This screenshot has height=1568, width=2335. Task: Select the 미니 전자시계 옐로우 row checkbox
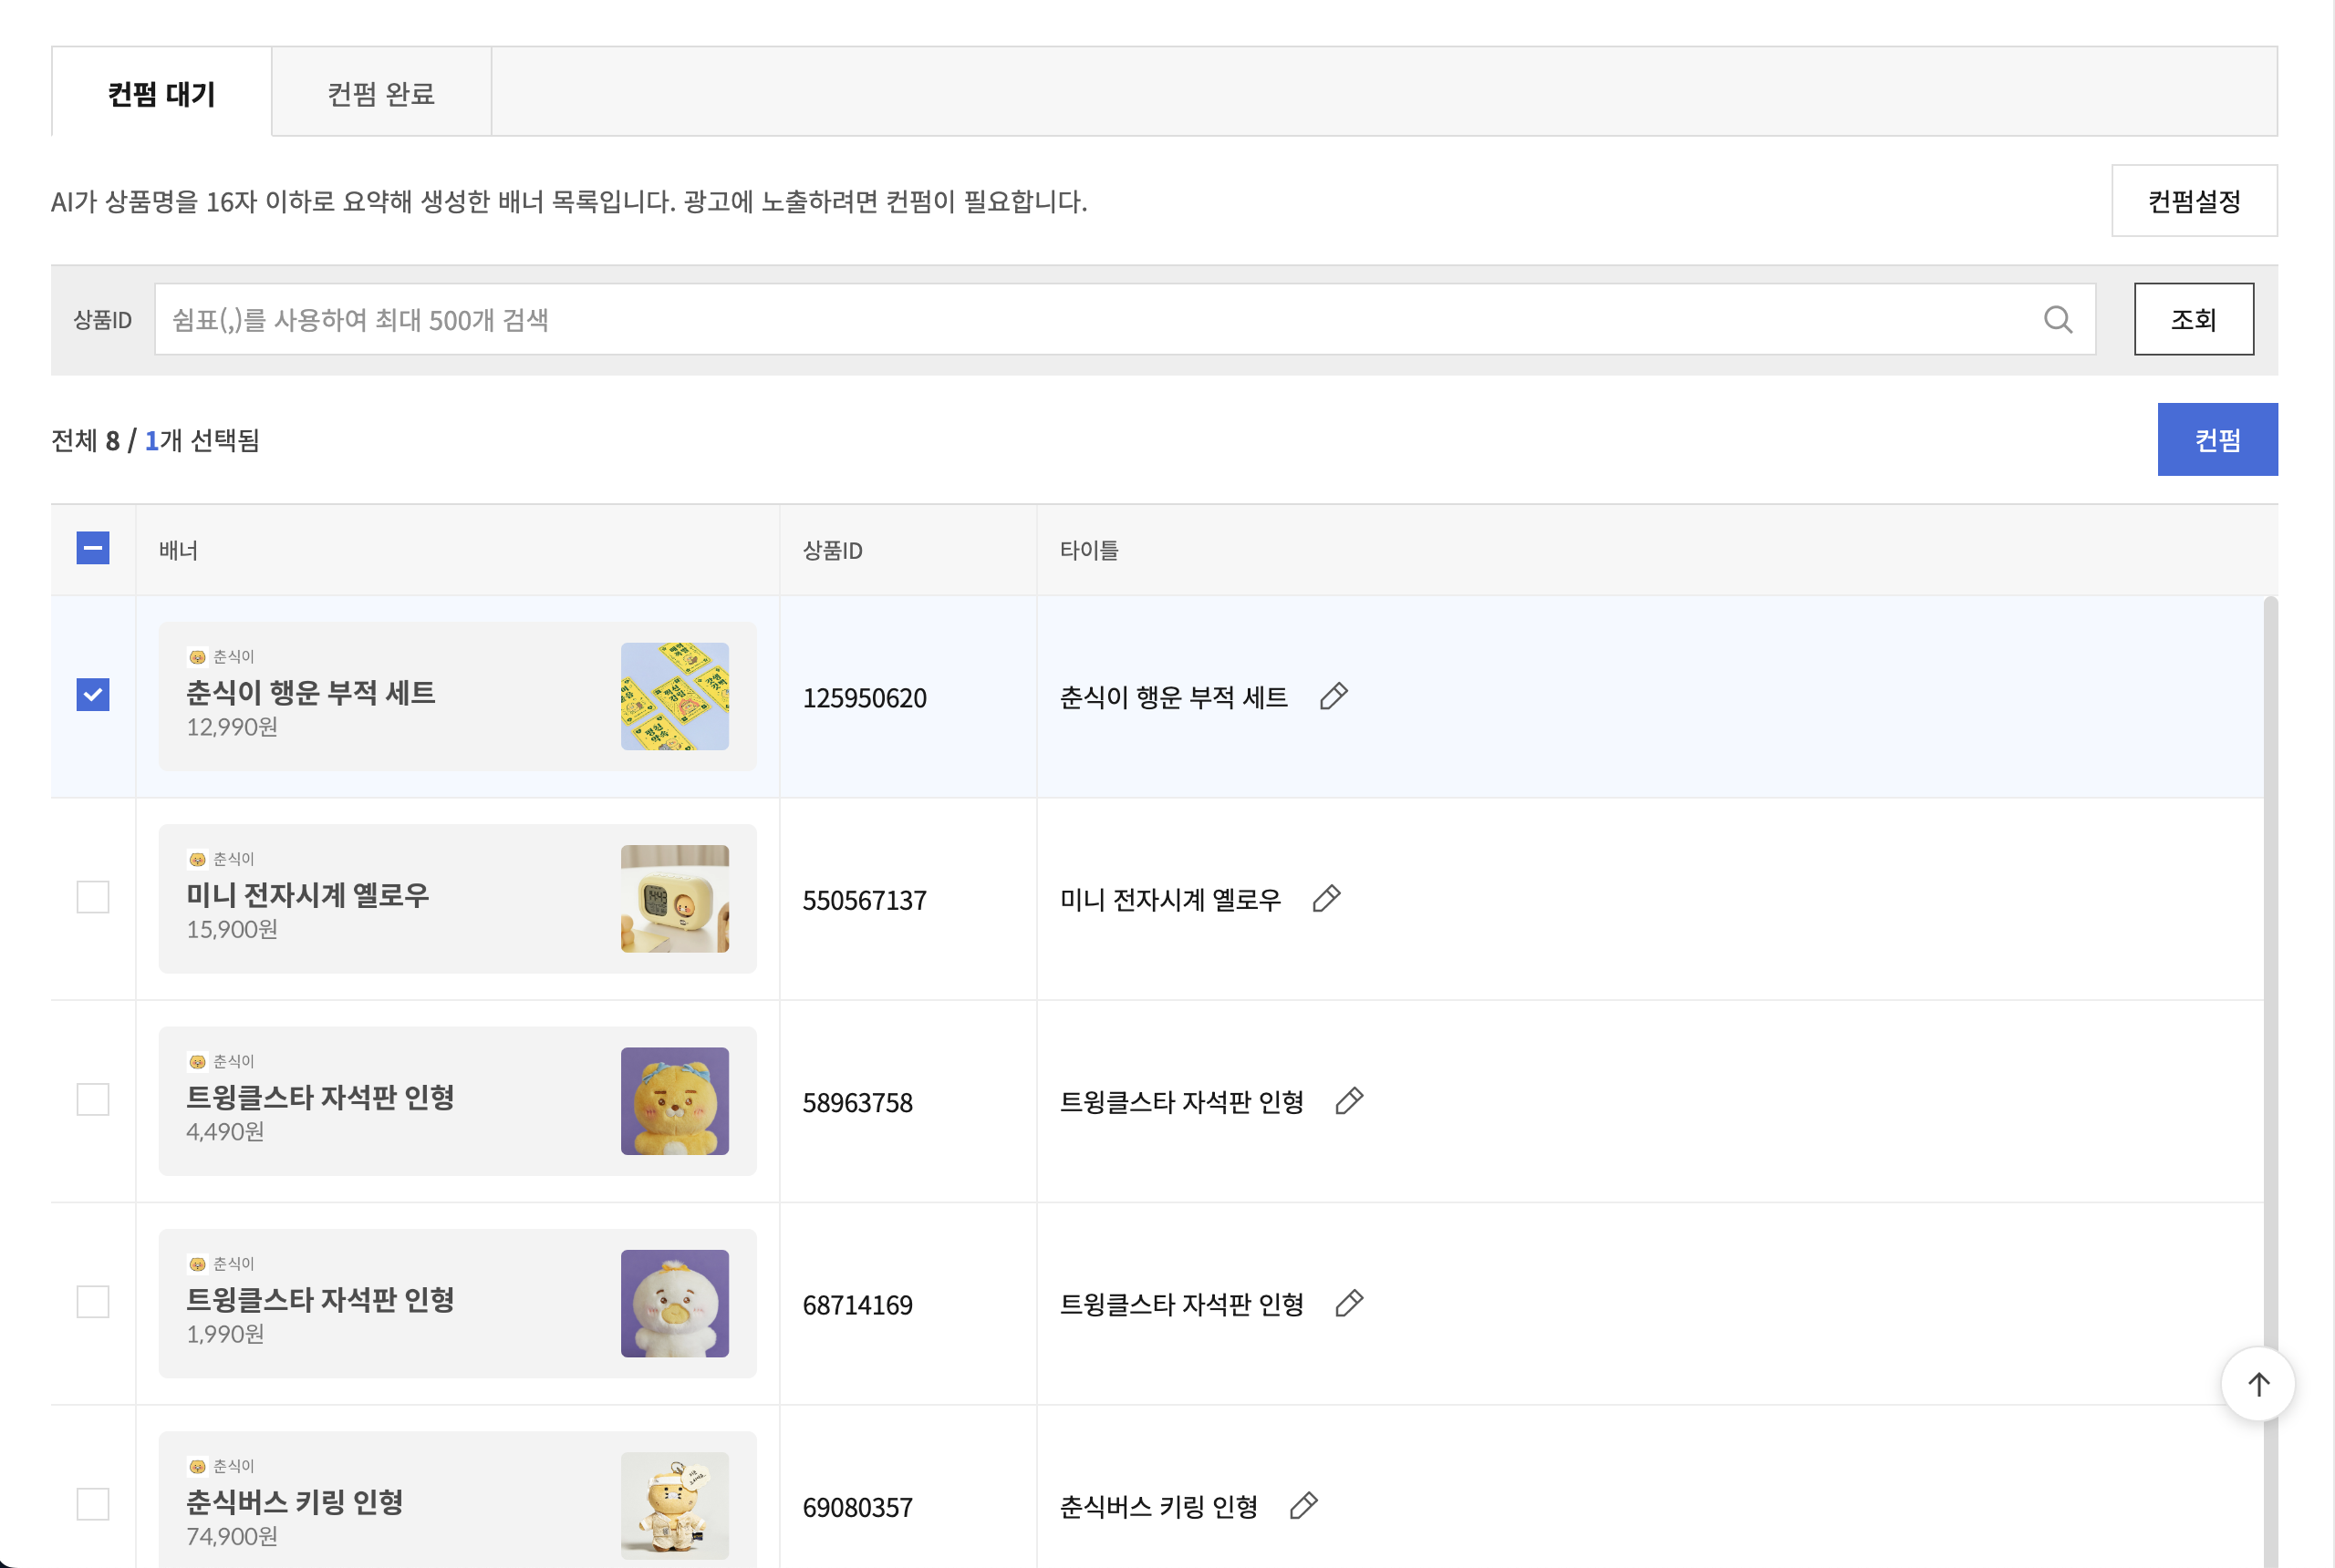coord(93,897)
